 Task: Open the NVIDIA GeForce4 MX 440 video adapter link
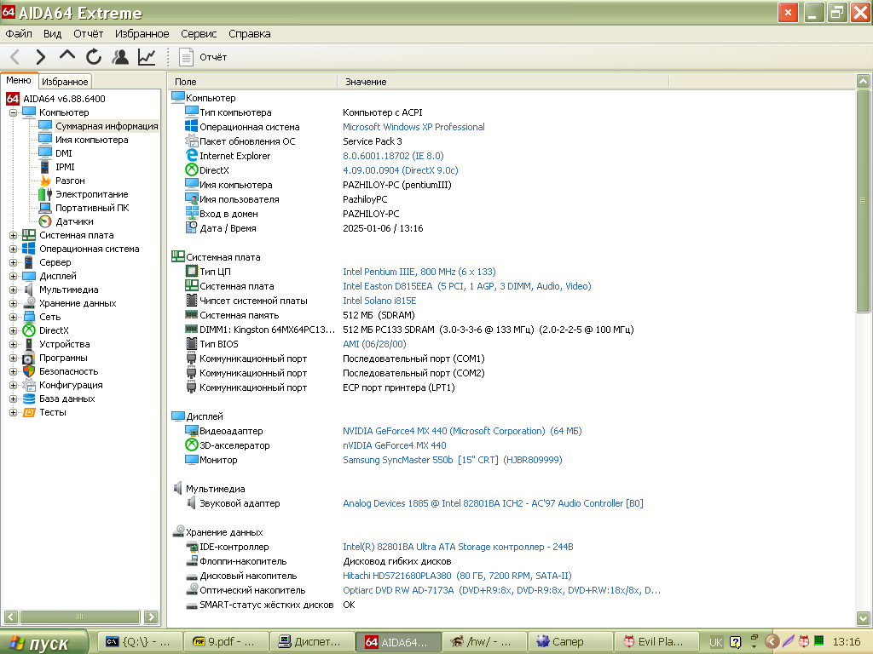point(462,431)
